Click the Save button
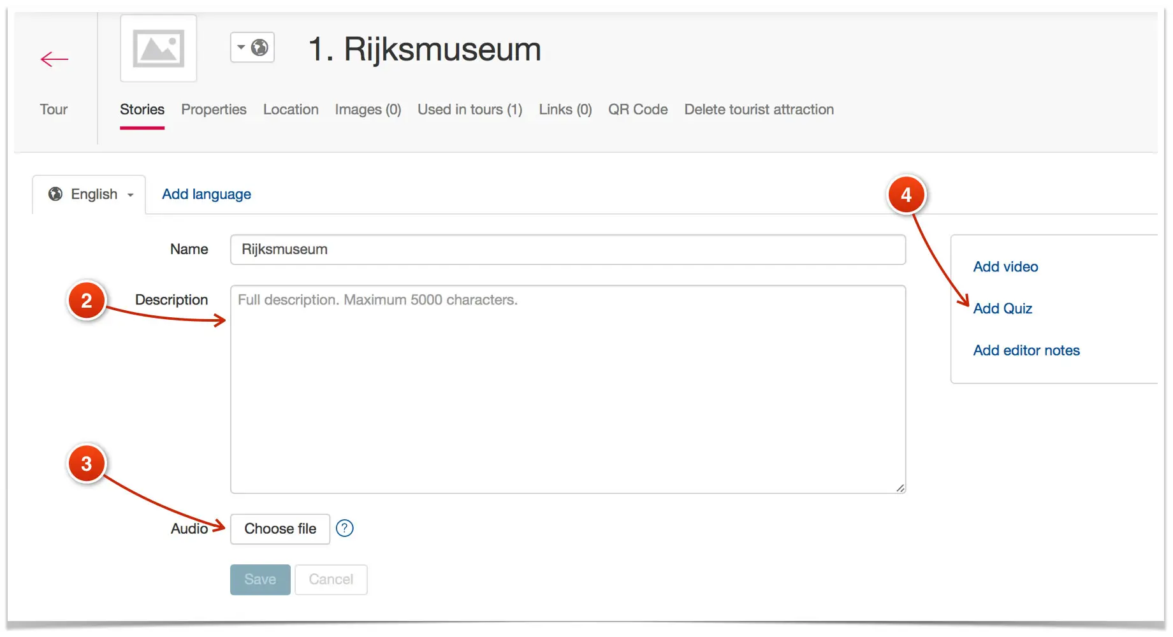 point(260,580)
